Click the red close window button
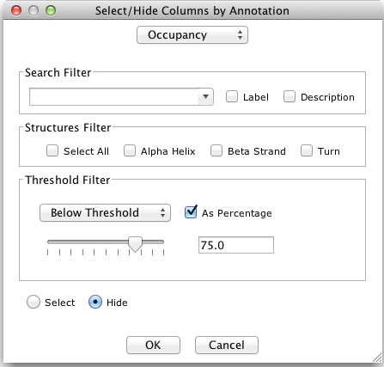This screenshot has width=384, height=367. (x=16, y=10)
